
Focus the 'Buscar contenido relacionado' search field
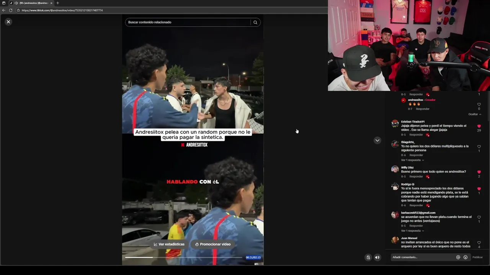click(188, 22)
